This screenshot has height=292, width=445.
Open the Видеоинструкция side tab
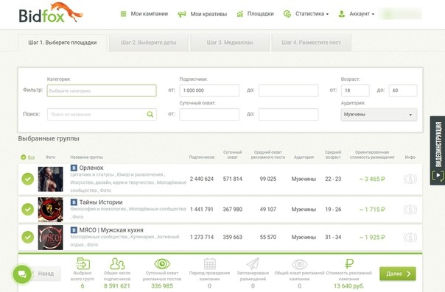pos(438,151)
